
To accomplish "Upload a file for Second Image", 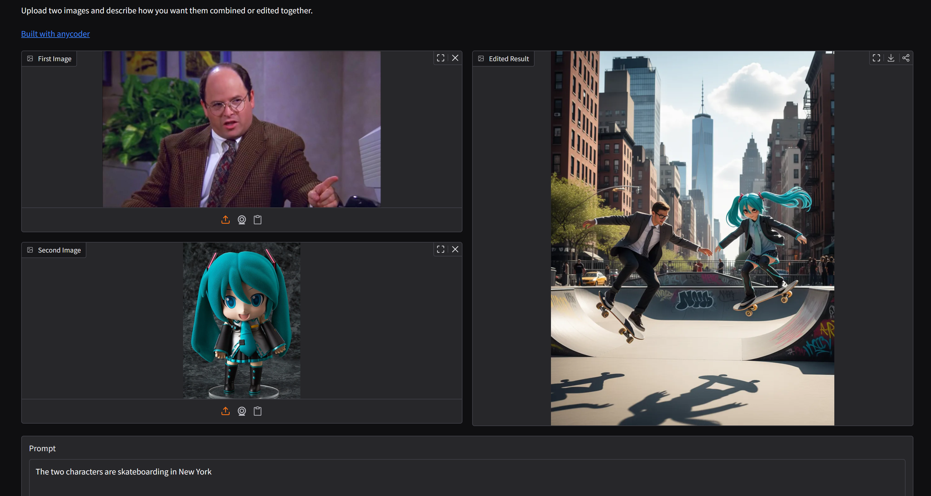I will coord(225,411).
